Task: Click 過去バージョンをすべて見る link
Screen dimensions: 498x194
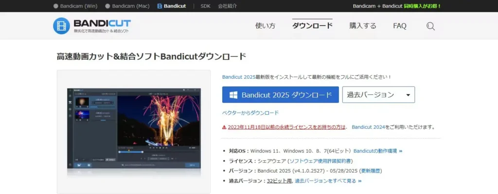Action: click(328, 181)
